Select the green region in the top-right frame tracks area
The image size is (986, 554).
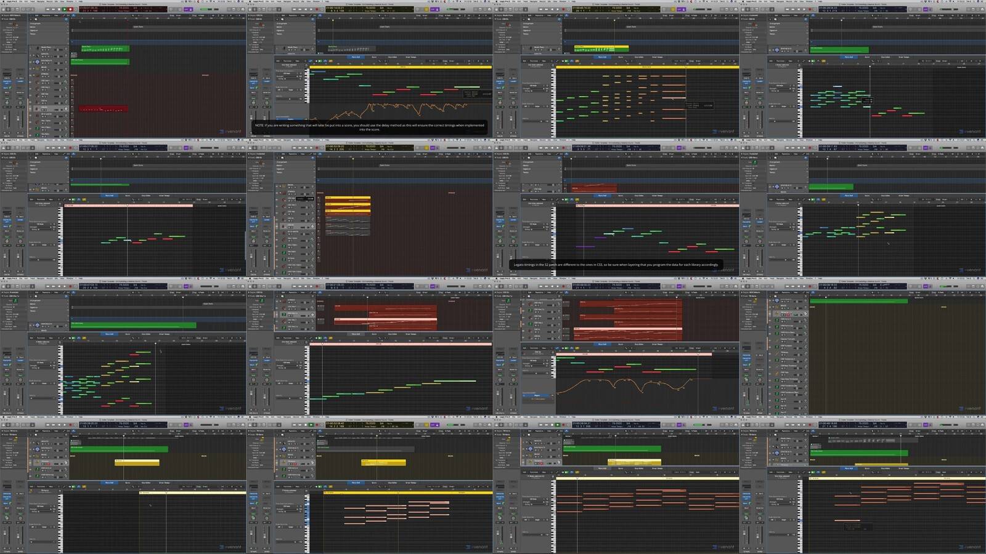coord(839,50)
